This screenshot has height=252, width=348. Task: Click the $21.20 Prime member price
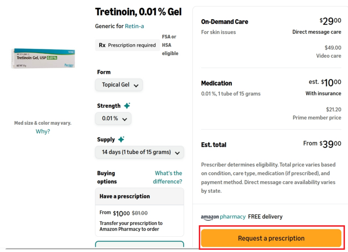pyautogui.click(x=333, y=109)
